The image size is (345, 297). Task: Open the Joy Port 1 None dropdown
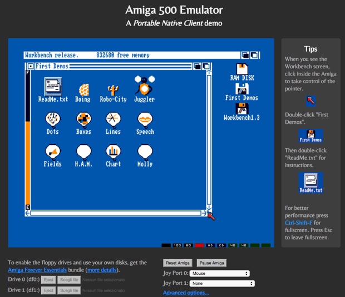click(x=222, y=283)
